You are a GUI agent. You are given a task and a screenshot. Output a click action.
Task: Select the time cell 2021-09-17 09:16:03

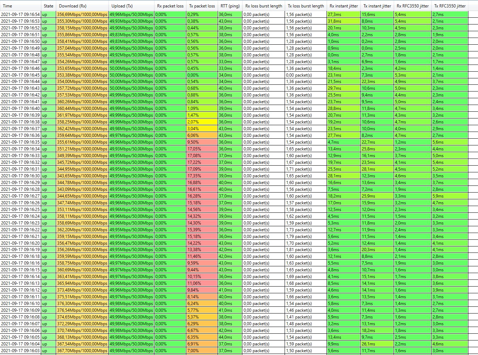[x=21, y=351]
